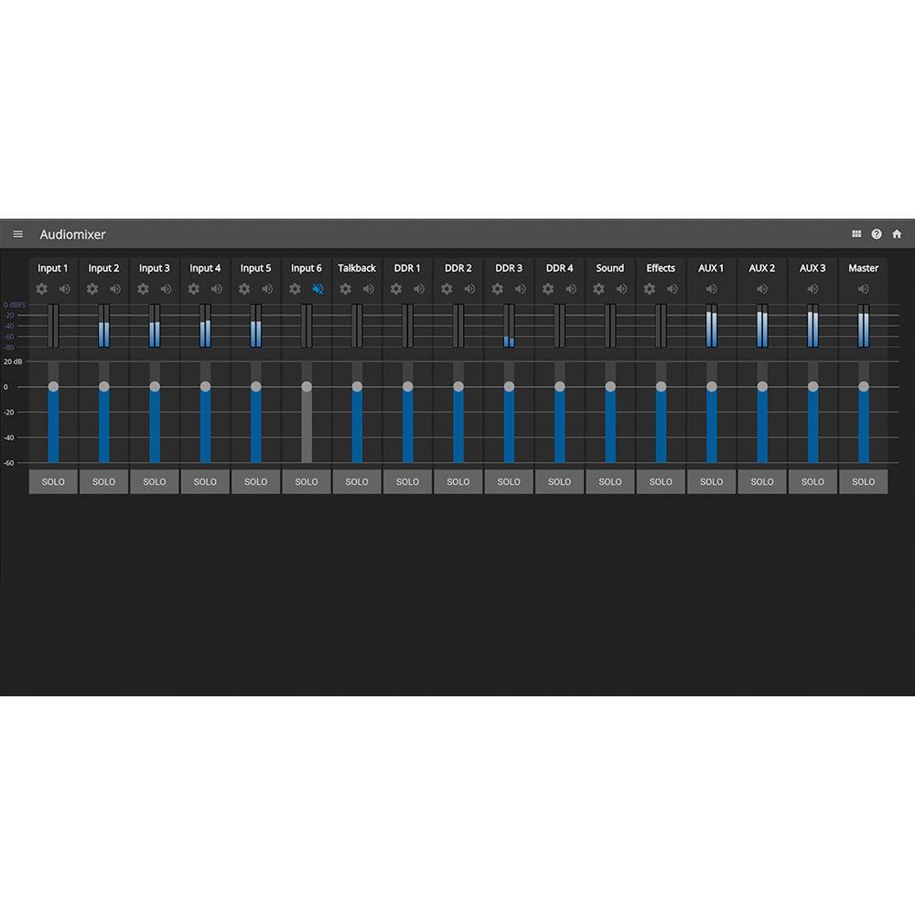Open the Talkback settings gear
This screenshot has height=915, width=915.
point(345,288)
